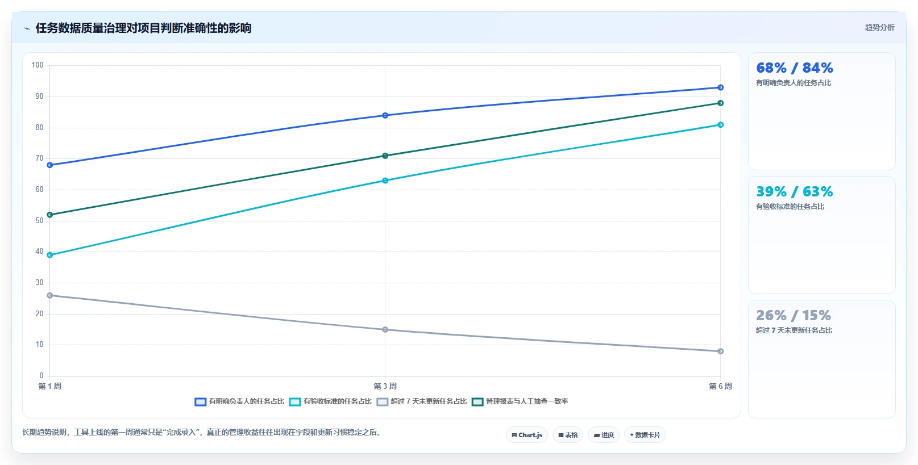
Task: Click the 长期趋势说明 footnote text
Action: [x=201, y=433]
